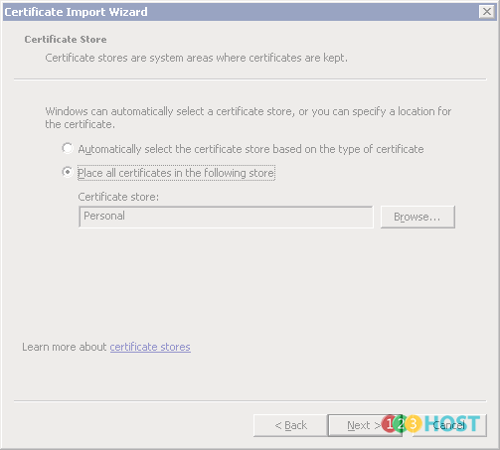The width and height of the screenshot is (500, 450).
Task: Click the "Certificate stores are system areas" subtitle
Action: (197, 58)
